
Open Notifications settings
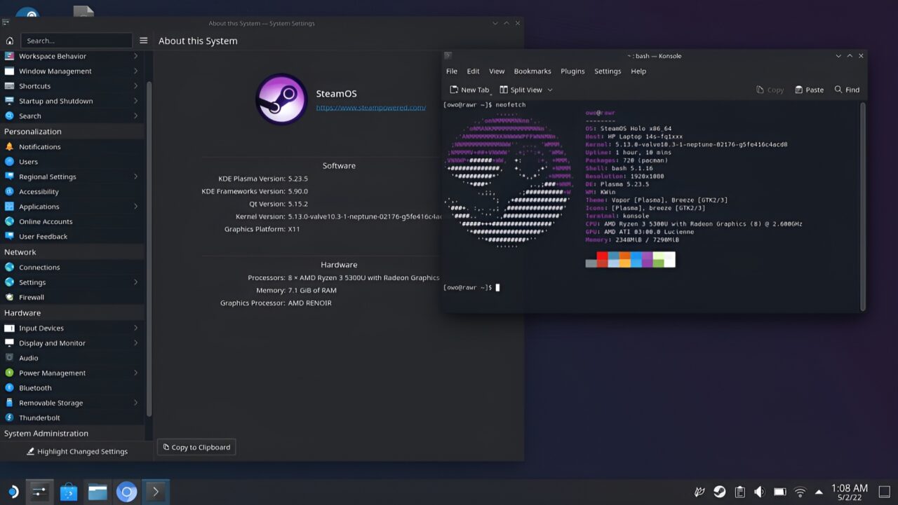click(72, 146)
